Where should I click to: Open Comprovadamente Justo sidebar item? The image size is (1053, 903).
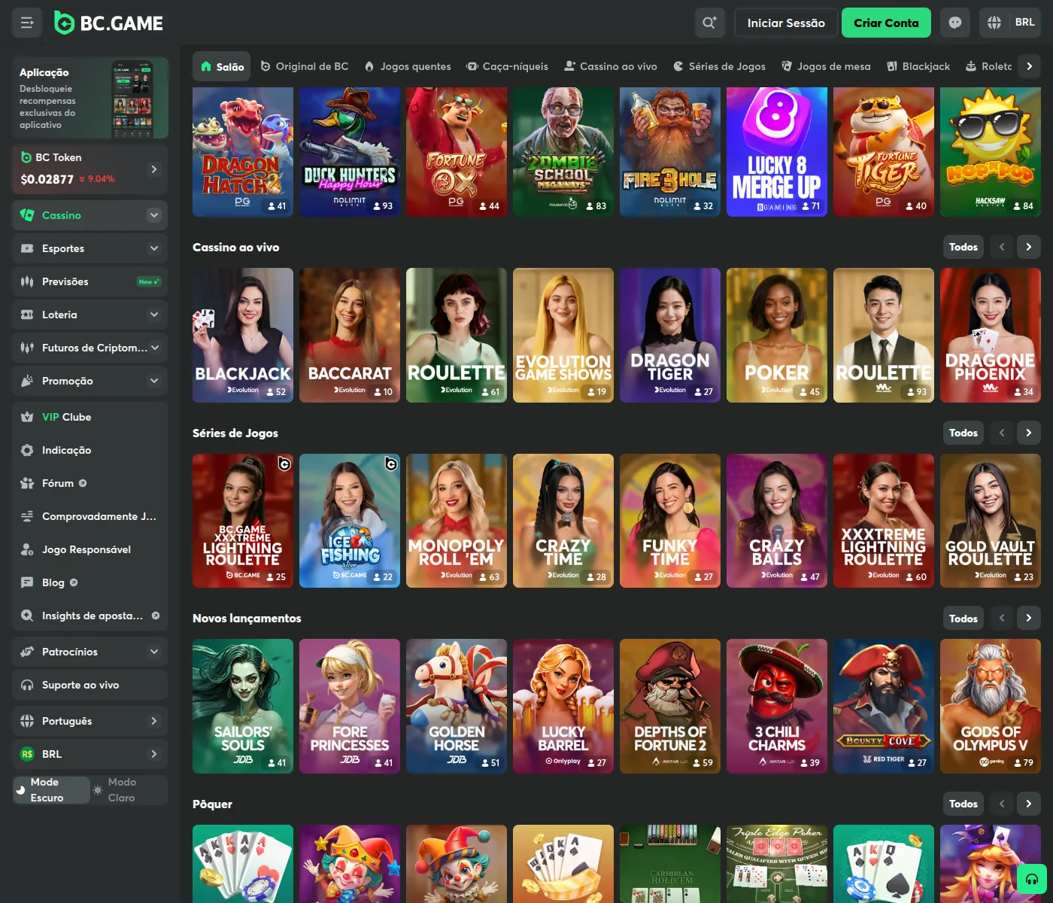[x=90, y=516]
